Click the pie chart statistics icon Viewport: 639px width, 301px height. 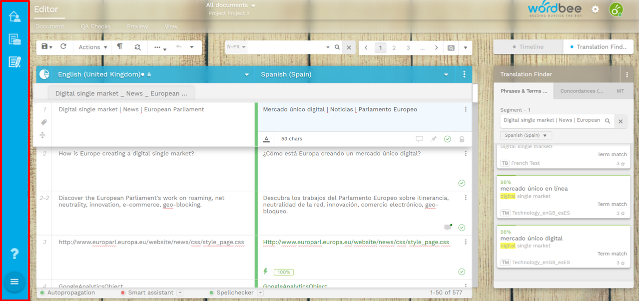coord(44,74)
